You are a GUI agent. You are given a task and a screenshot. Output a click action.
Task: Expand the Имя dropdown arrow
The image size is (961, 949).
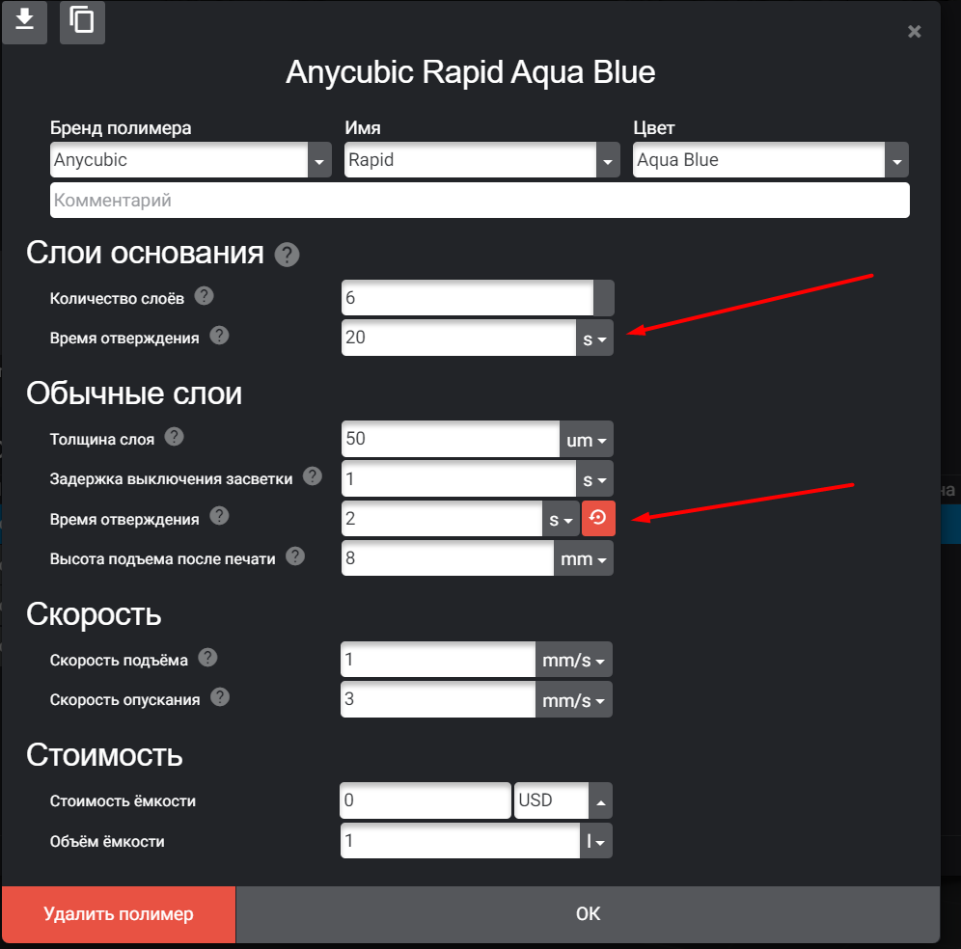[607, 160]
